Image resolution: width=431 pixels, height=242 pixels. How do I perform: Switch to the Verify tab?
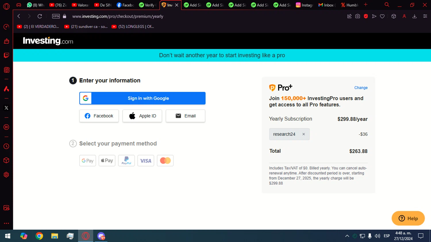tap(148, 5)
